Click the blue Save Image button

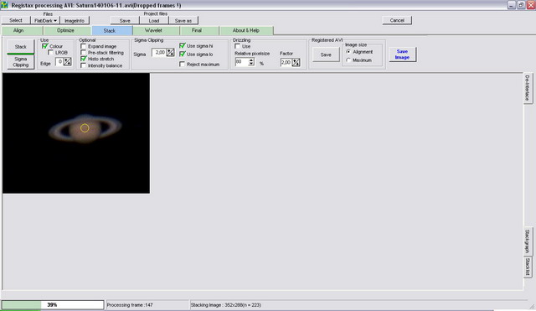[x=402, y=54]
